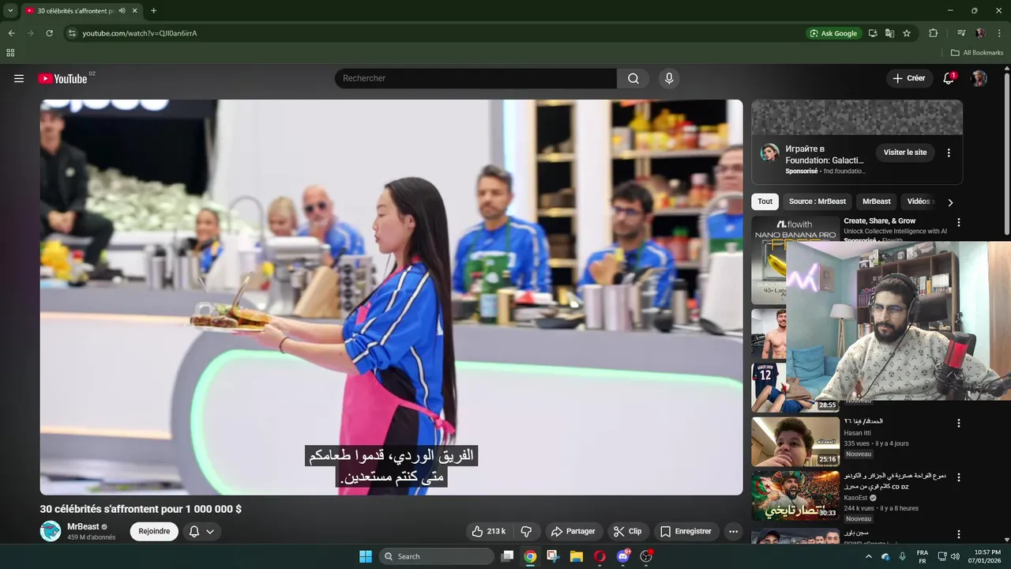This screenshot has width=1011, height=569.
Task: Select the Source : MrBeast chip
Action: [817, 202]
